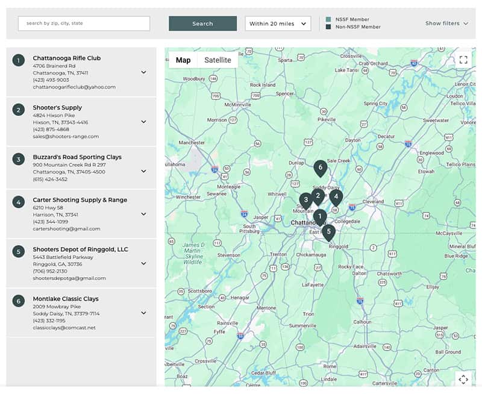This screenshot has height=394, width=482.
Task: Select map marker number 2
Action: [318, 196]
